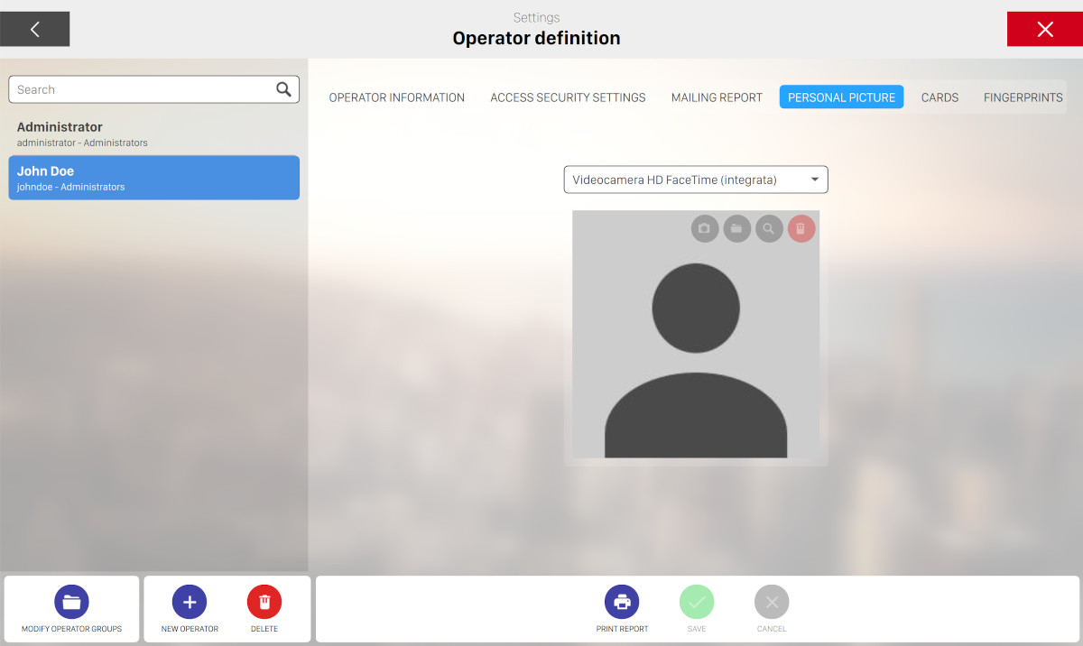Open the Access Security Settings tab
Viewport: 1083px width, 646px height.
click(x=568, y=97)
